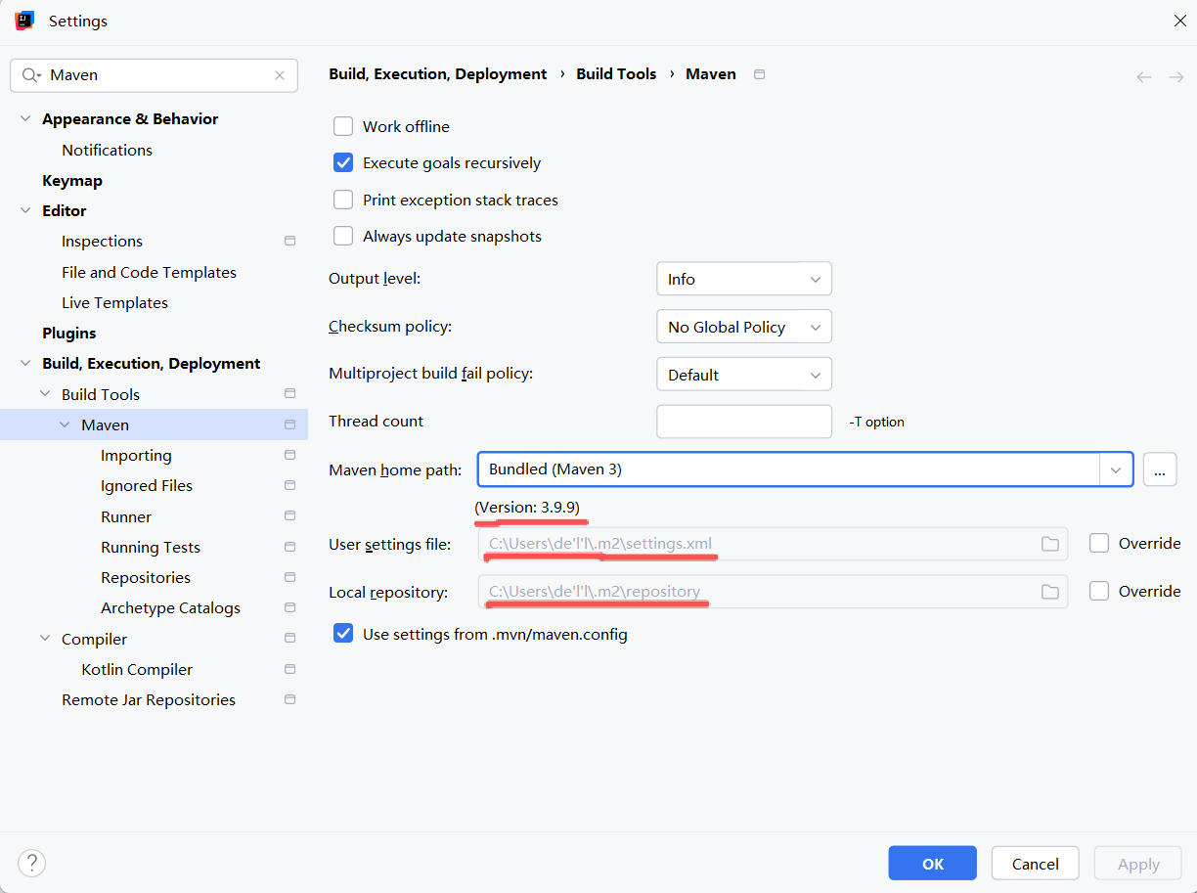The image size is (1197, 893).
Task: Select Notifications in settings tree
Action: (107, 150)
